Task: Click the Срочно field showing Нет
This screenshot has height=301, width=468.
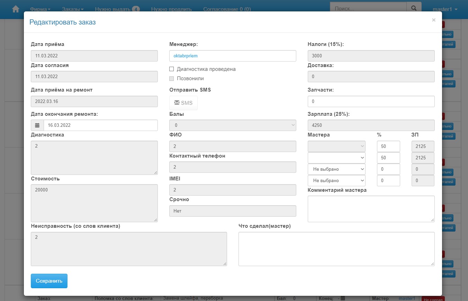Action: 233,211
